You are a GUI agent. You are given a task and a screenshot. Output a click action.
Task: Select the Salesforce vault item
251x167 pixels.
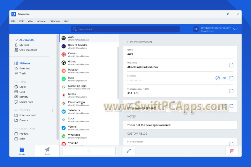pos(89,112)
